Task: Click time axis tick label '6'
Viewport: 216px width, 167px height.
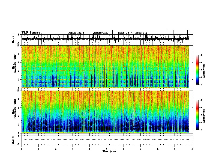Action: [x=124, y=149]
